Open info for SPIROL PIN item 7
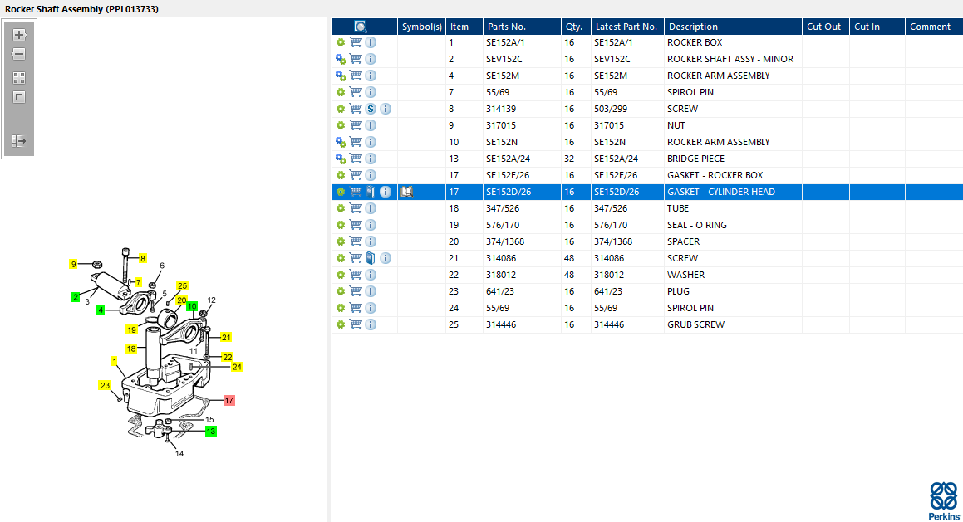 coord(371,92)
